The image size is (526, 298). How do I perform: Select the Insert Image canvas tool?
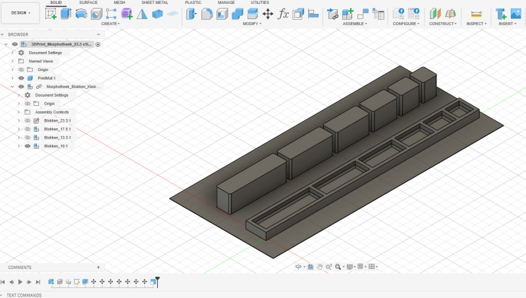tap(516, 14)
